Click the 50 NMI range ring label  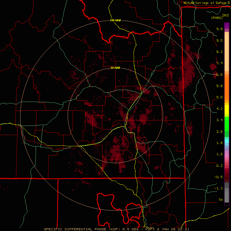(x=115, y=68)
